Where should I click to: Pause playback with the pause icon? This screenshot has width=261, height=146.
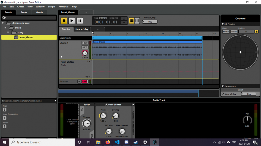(79, 21)
